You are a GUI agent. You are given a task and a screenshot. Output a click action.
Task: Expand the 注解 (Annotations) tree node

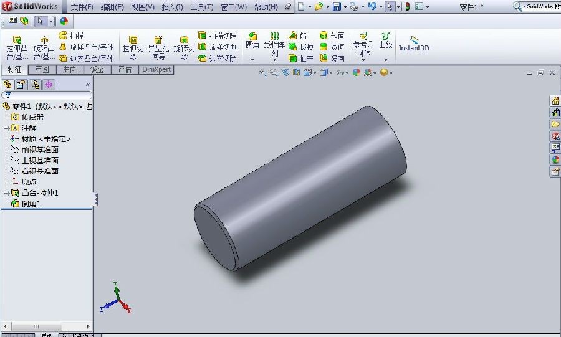tap(6, 128)
